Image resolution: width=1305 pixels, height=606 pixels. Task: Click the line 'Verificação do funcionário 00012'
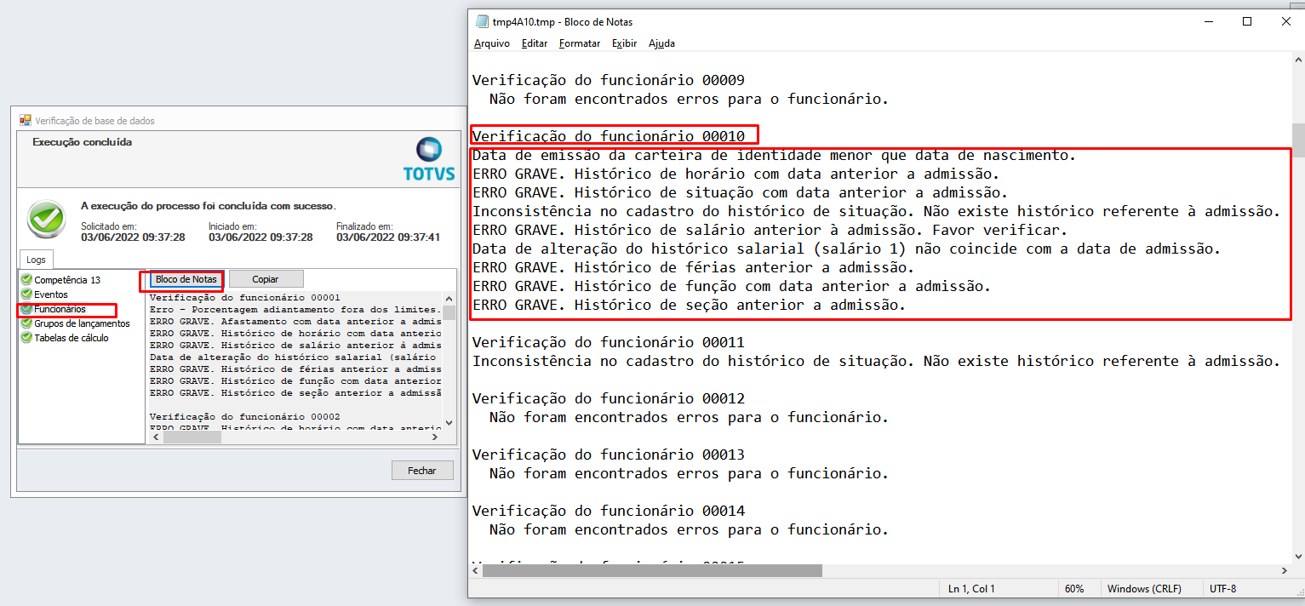point(609,398)
